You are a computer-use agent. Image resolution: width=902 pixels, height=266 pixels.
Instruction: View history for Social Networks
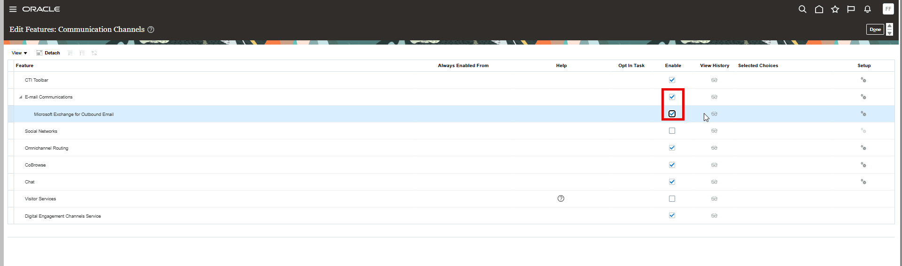[x=714, y=131]
